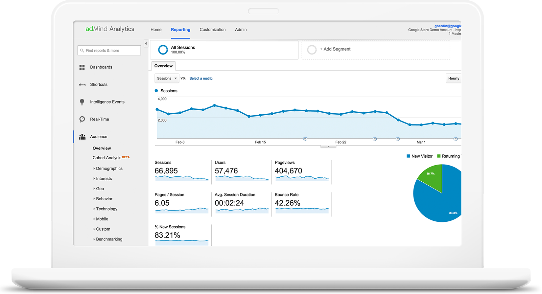Click the Find reports search field
542x294 pixels.
(x=109, y=51)
